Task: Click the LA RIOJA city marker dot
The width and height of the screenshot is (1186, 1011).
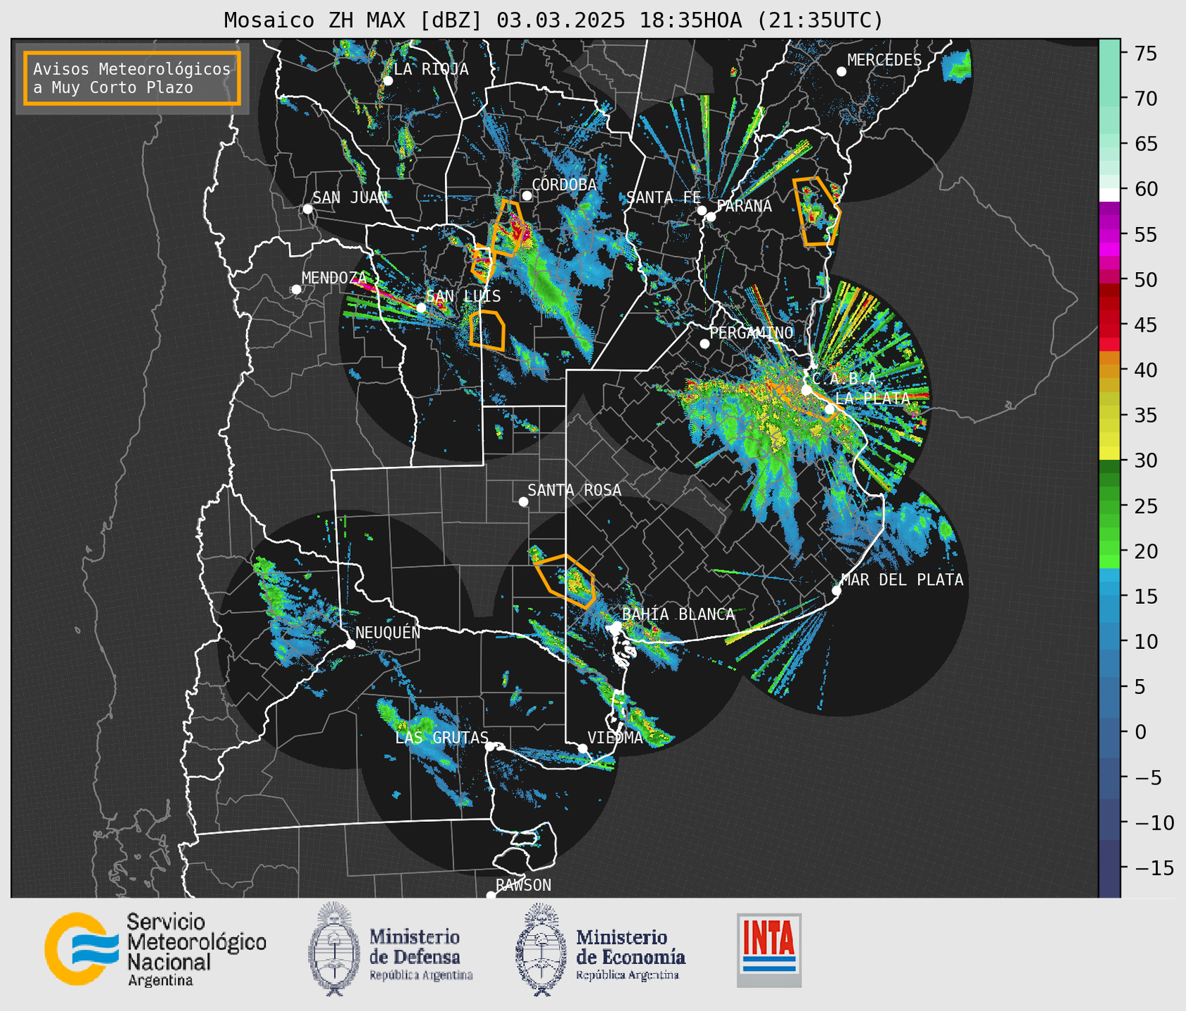Action: click(x=388, y=81)
